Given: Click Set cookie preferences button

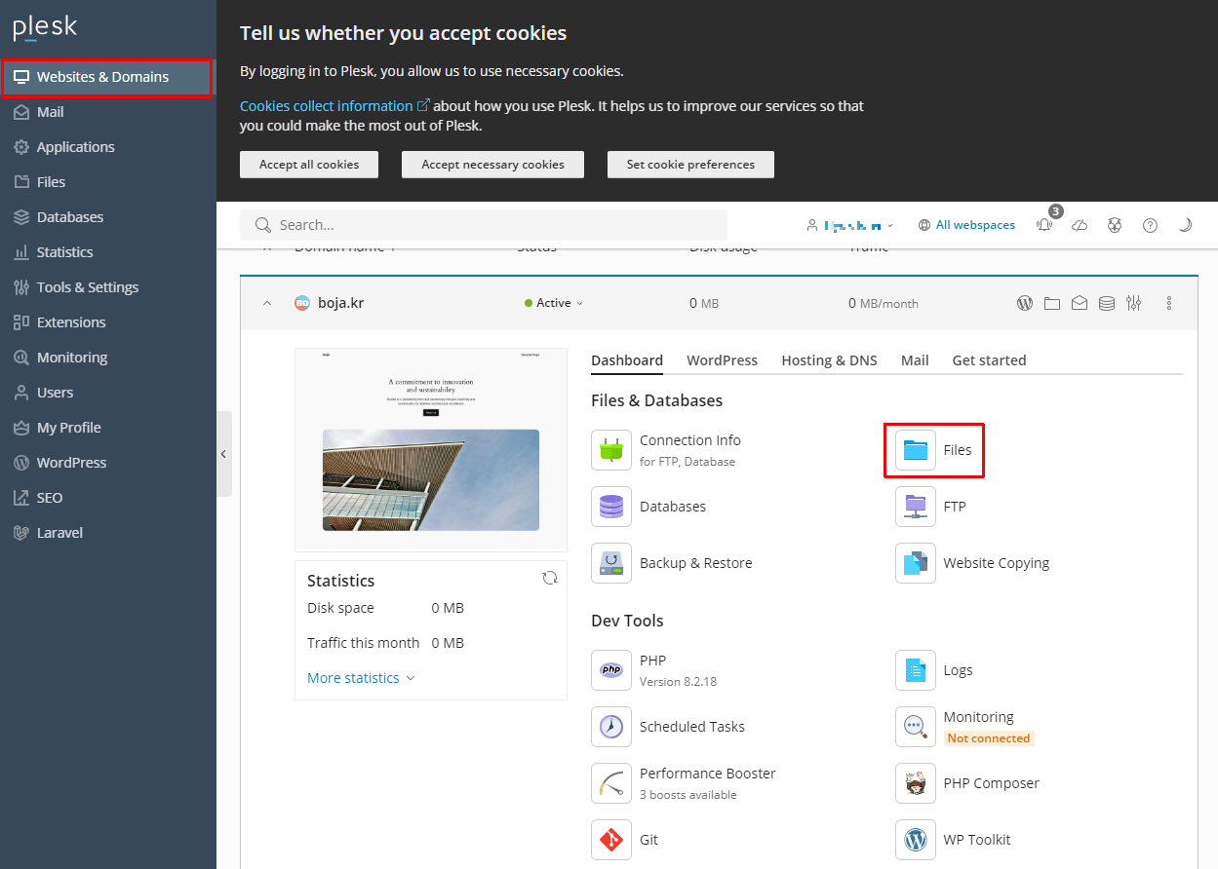Looking at the screenshot, I should [x=690, y=165].
